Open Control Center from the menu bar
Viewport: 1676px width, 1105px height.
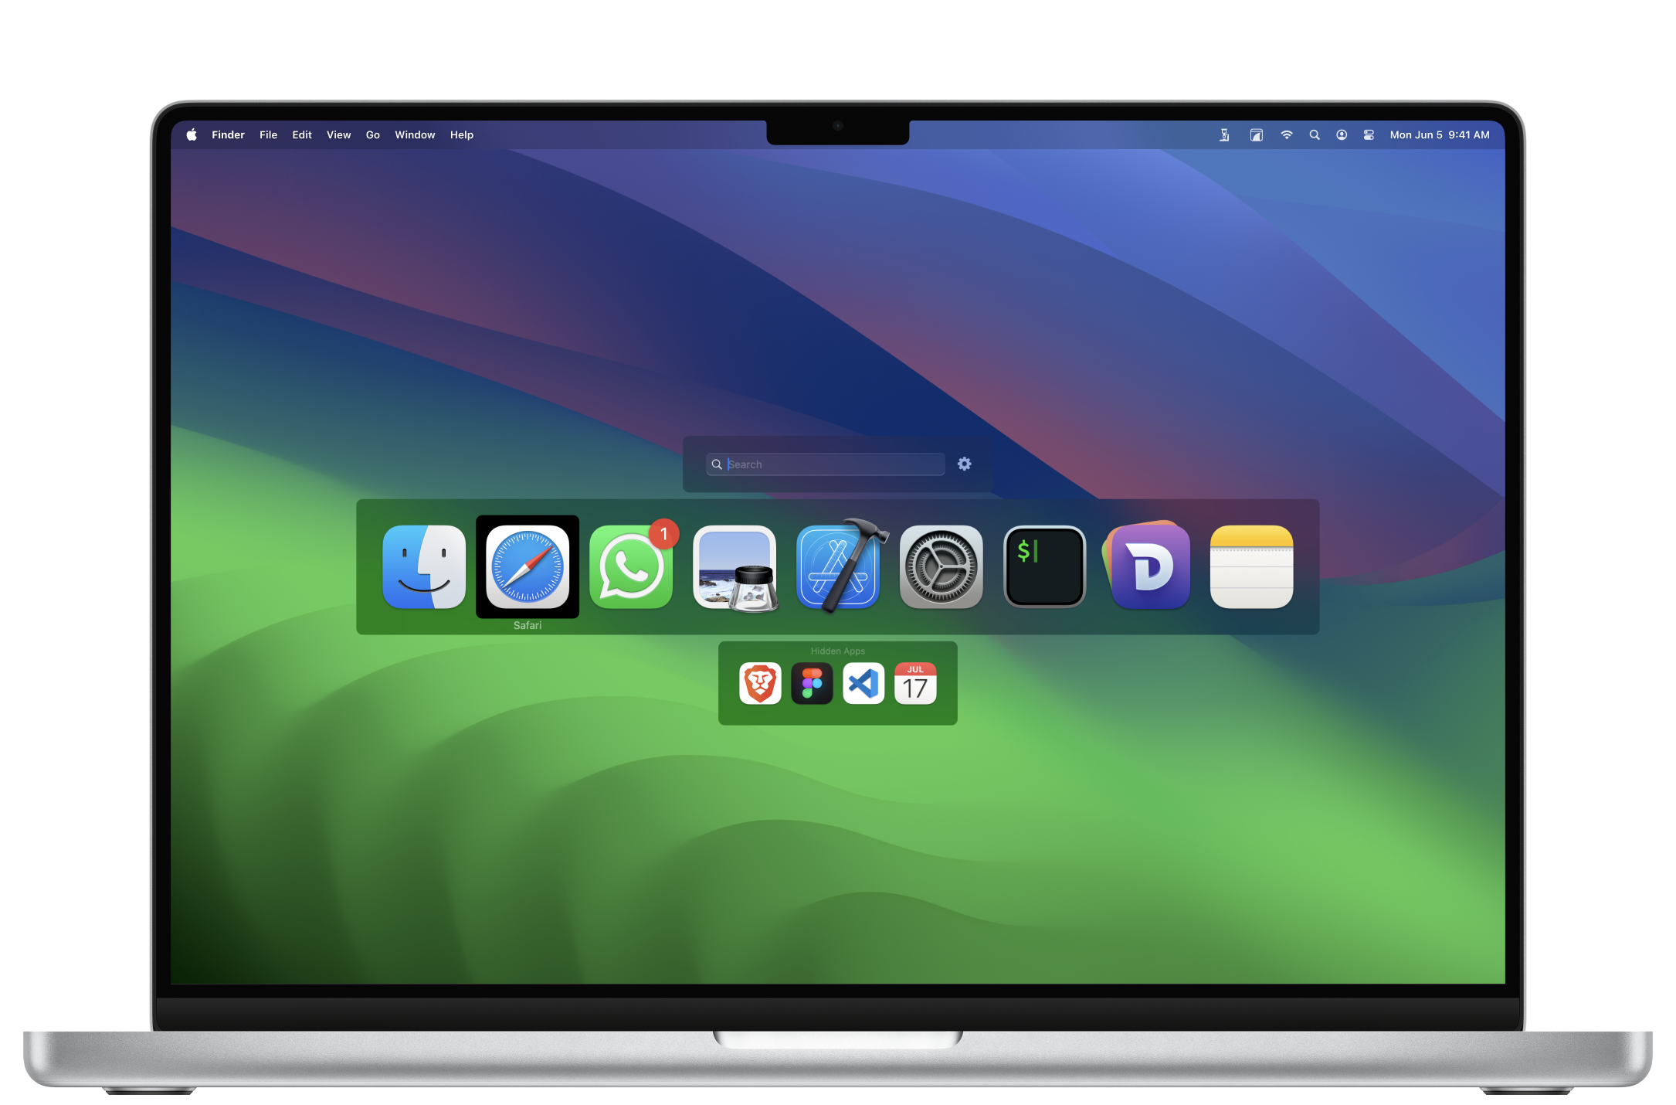click(x=1369, y=134)
